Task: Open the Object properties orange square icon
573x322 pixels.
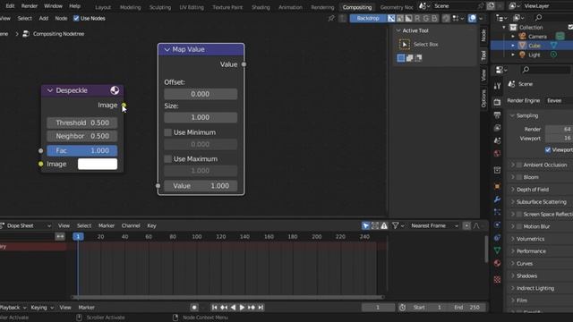Action: (497, 186)
